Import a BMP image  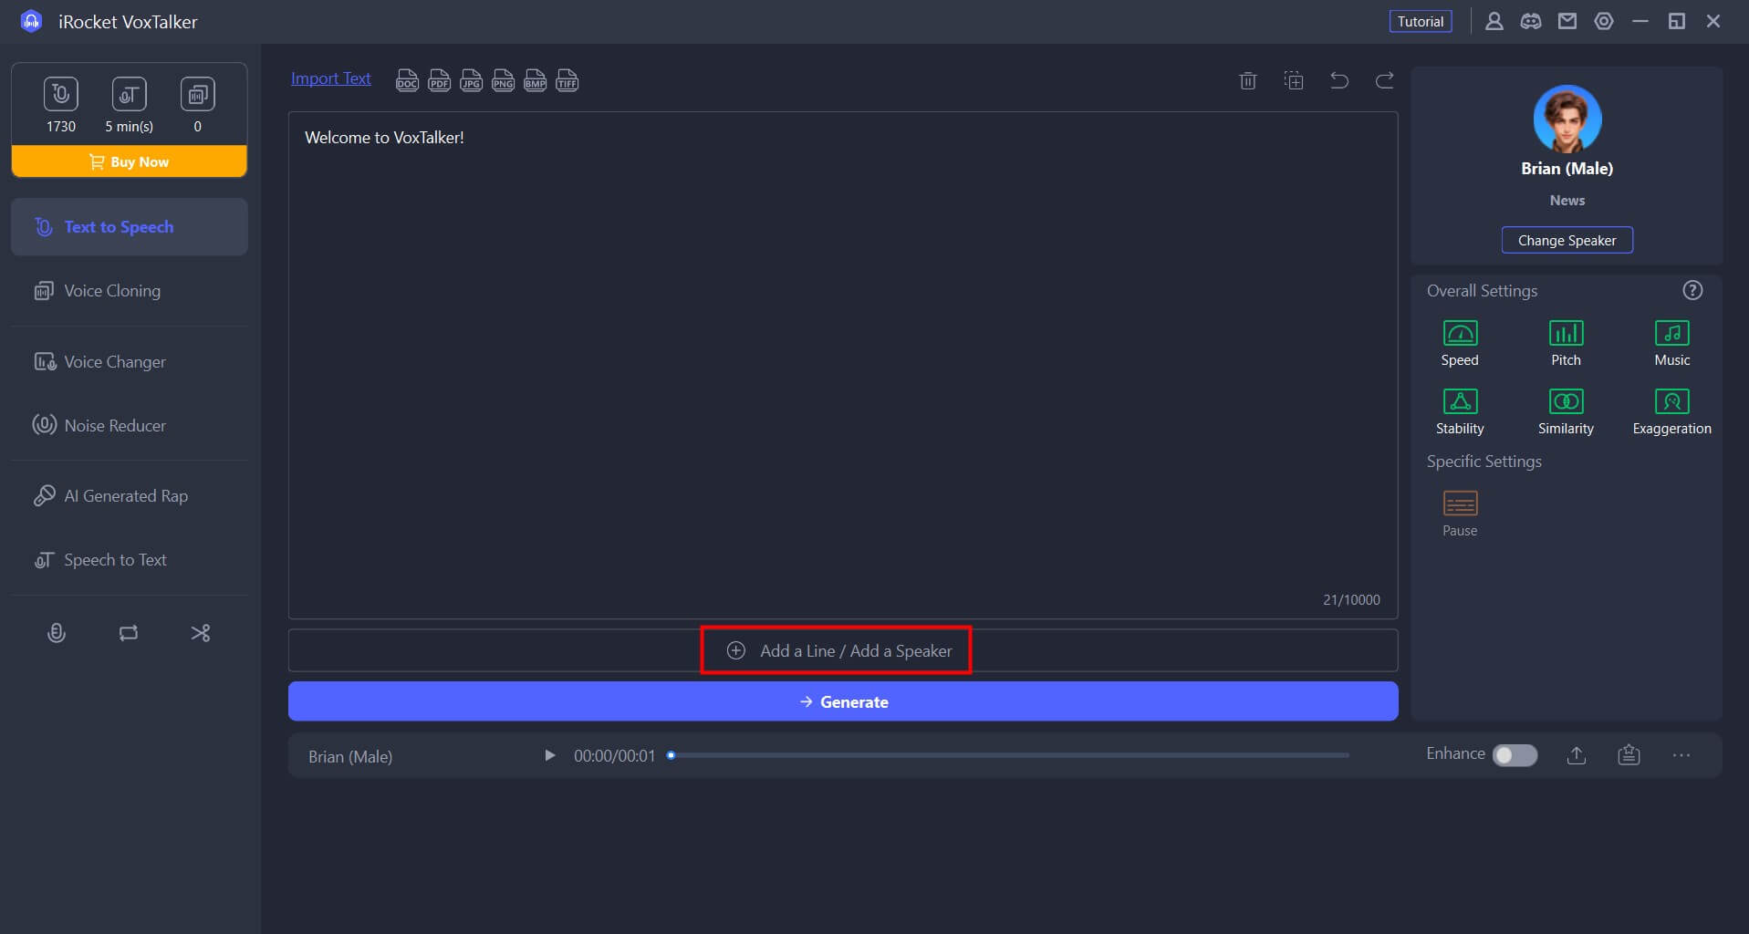pos(535,80)
